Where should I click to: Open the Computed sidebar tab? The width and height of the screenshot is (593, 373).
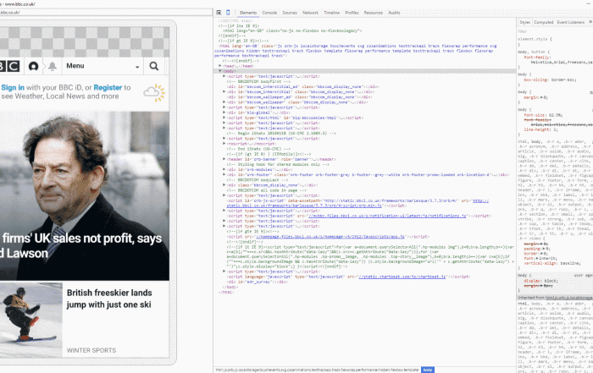tap(544, 22)
